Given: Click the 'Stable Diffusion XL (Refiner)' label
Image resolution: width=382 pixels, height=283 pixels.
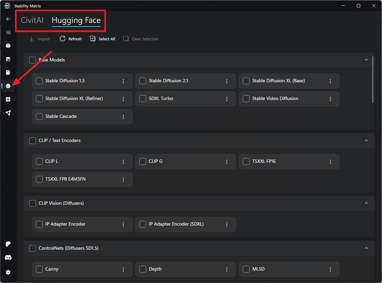Looking at the screenshot, I should pyautogui.click(x=74, y=99).
